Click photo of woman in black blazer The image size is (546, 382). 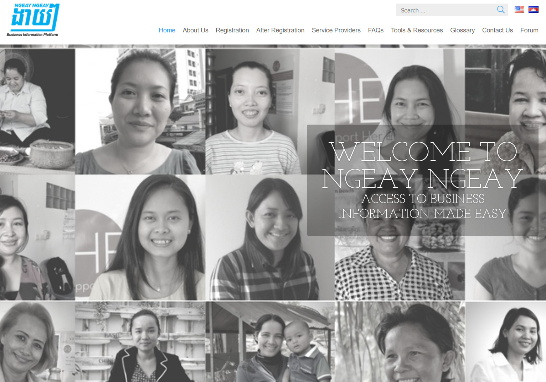point(140,342)
